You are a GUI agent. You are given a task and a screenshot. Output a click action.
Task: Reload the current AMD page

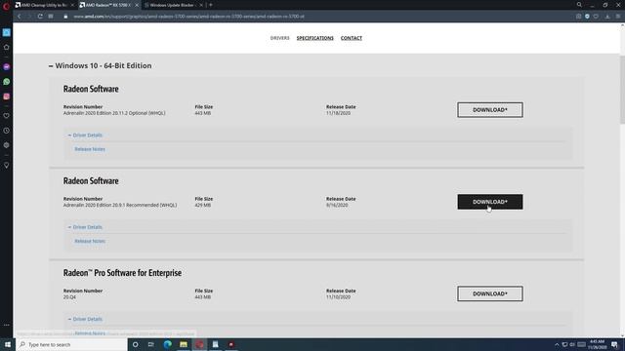point(40,17)
